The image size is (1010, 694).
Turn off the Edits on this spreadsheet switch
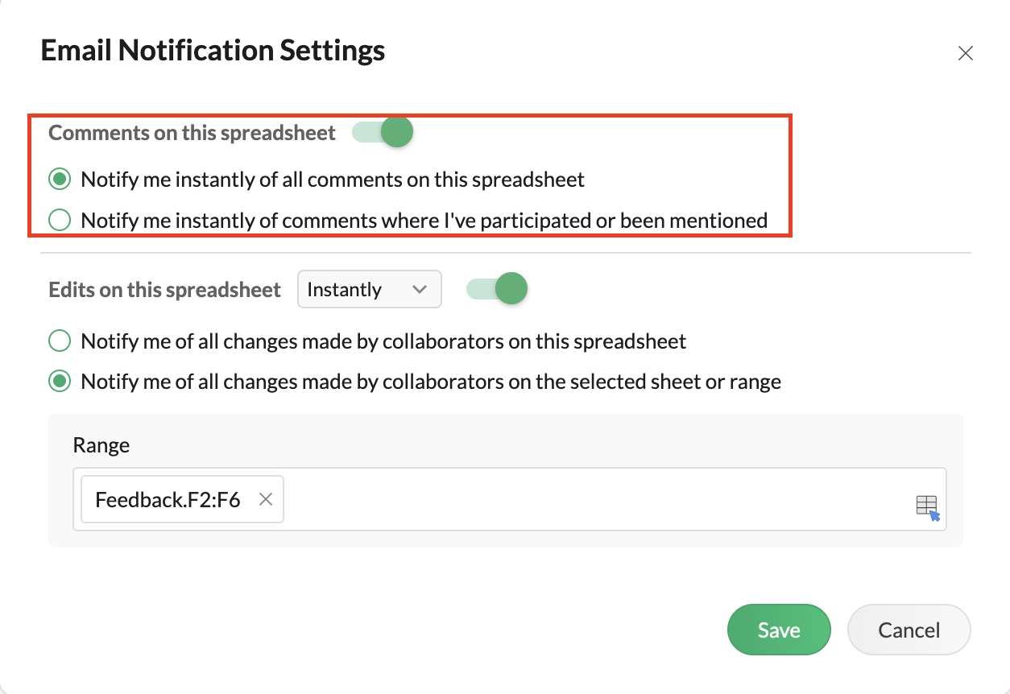(497, 289)
